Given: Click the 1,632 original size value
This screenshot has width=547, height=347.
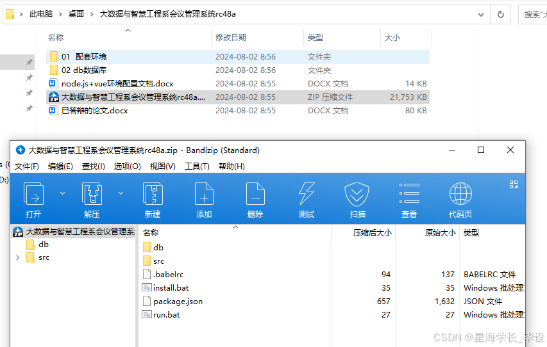Looking at the screenshot, I should [445, 302].
